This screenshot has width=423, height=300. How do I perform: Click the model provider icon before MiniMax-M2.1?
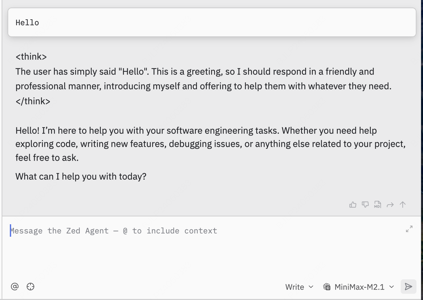coord(327,287)
